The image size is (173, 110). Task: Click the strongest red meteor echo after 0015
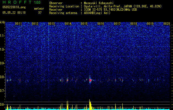pyautogui.click(x=90, y=80)
